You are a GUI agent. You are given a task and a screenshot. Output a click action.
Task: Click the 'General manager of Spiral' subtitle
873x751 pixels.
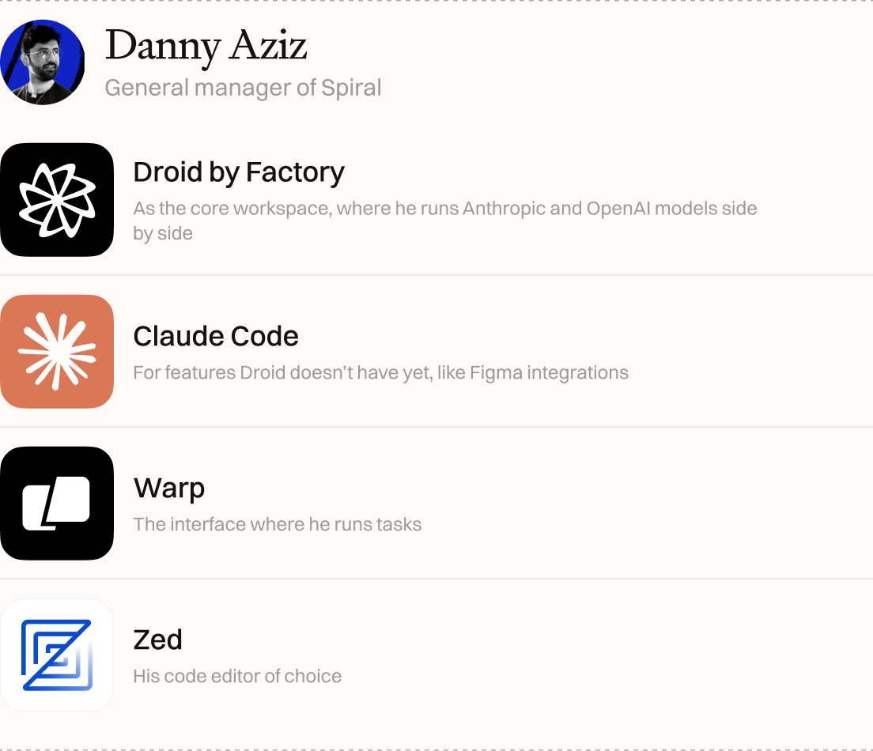(243, 88)
